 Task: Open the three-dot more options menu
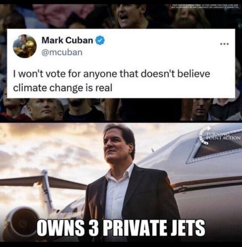(225, 44)
